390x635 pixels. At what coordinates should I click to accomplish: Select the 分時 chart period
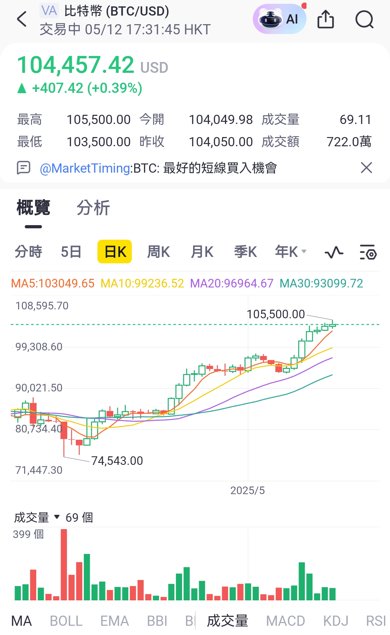point(28,252)
